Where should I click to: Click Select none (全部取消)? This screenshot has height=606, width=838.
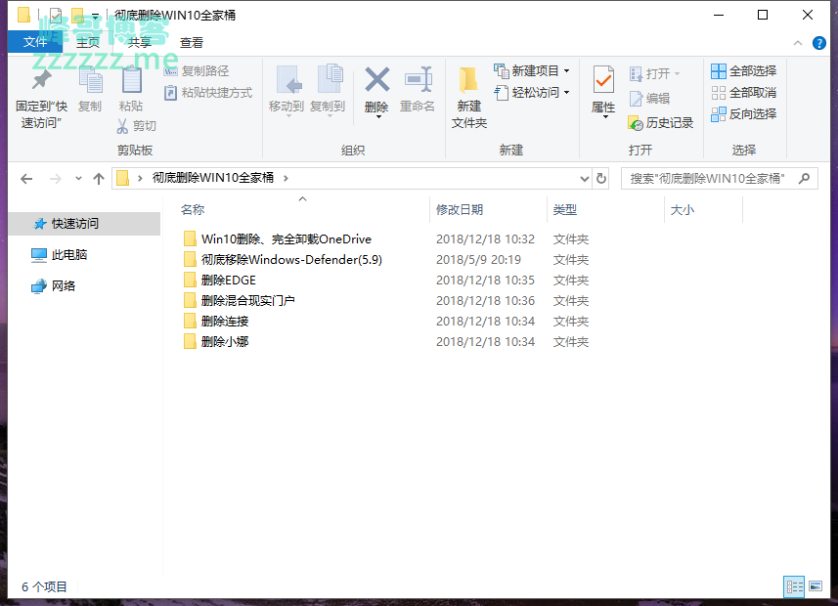click(x=743, y=93)
